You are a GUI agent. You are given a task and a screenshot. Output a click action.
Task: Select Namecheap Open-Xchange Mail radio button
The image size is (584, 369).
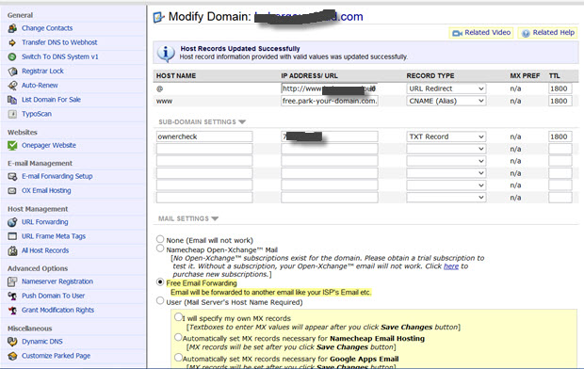(x=160, y=249)
